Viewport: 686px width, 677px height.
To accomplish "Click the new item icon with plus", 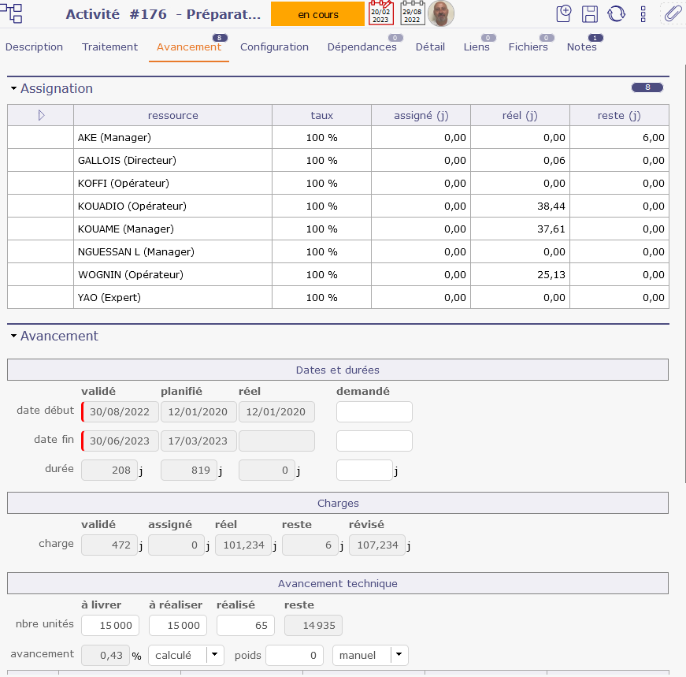I will 563,13.
